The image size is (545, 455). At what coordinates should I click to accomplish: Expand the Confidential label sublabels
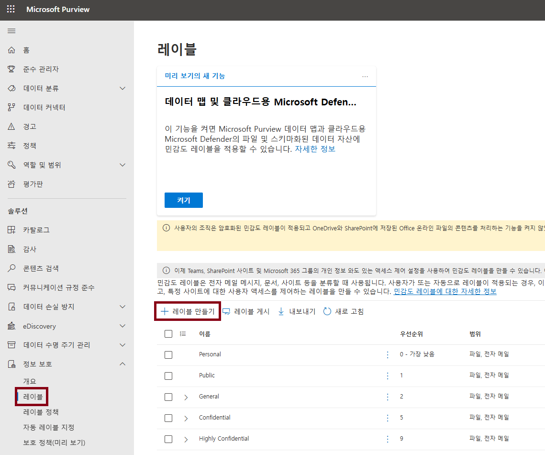click(x=186, y=419)
